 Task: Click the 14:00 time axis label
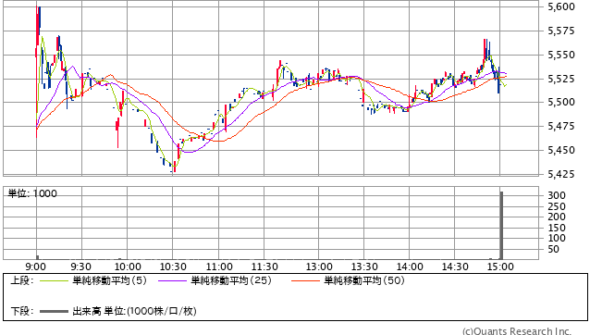click(410, 267)
